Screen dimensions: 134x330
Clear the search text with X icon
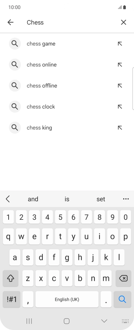click(x=124, y=22)
